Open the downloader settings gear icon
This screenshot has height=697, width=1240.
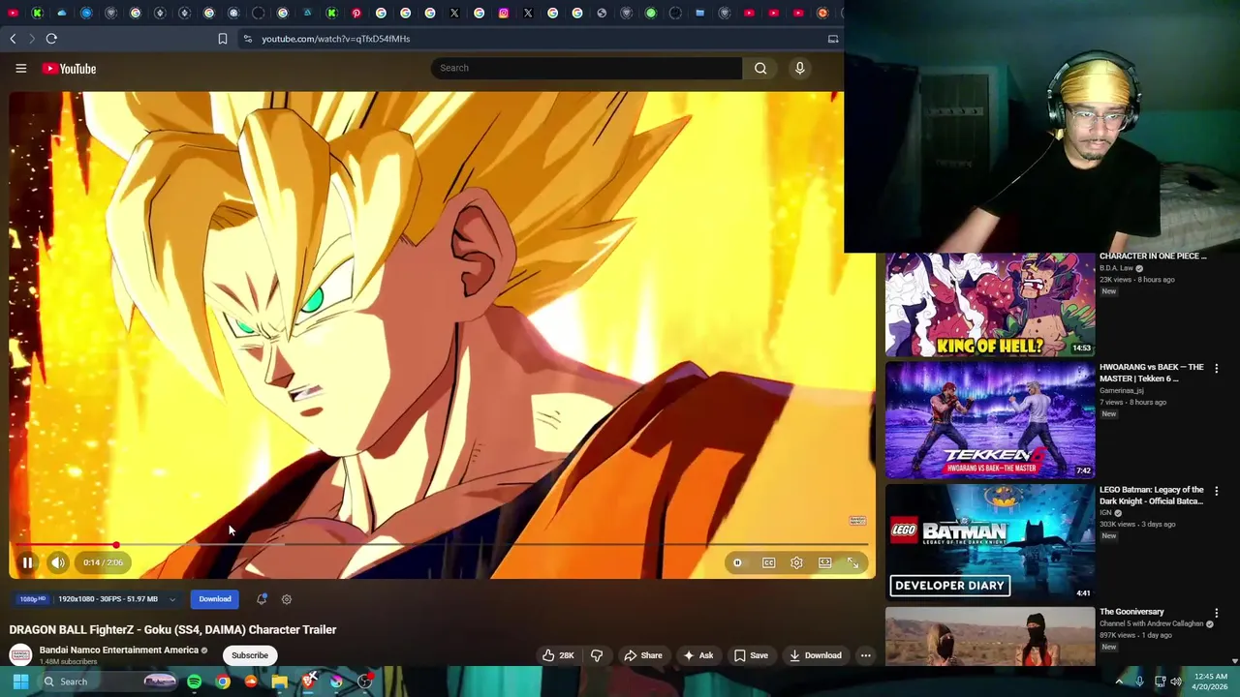point(287,599)
